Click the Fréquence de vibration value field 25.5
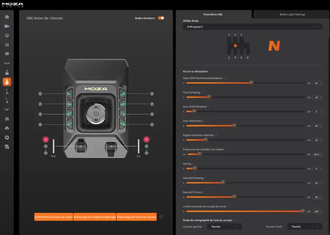 (x=317, y=154)
